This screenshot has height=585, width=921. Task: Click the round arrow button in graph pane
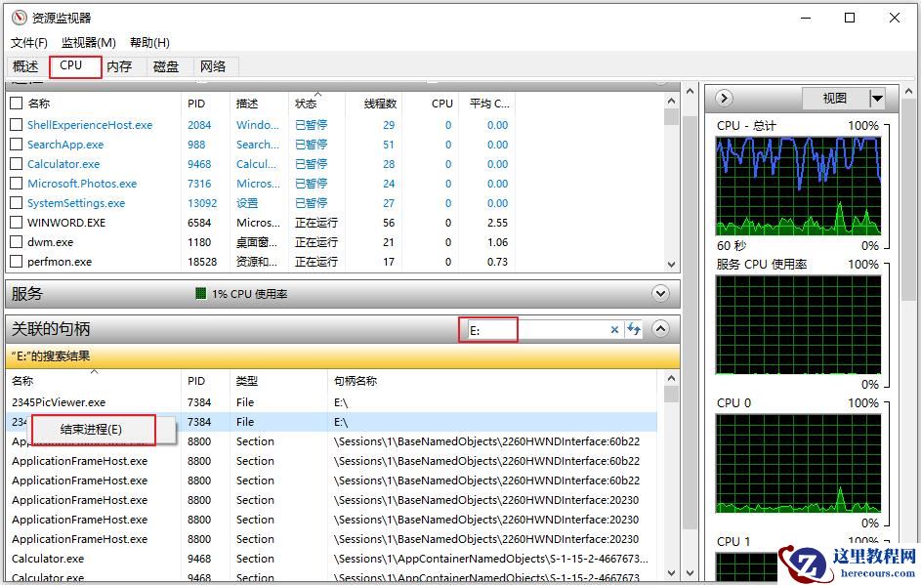[724, 99]
